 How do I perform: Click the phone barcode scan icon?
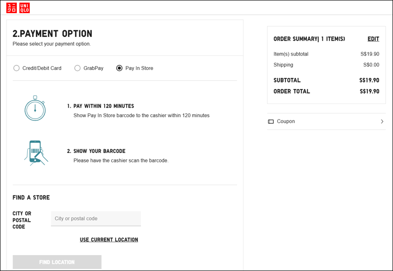pyautogui.click(x=36, y=153)
